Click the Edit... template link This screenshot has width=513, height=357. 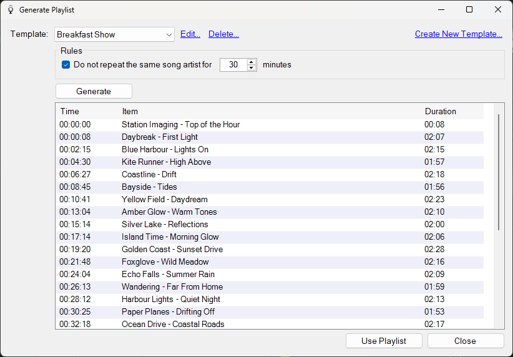pos(190,34)
